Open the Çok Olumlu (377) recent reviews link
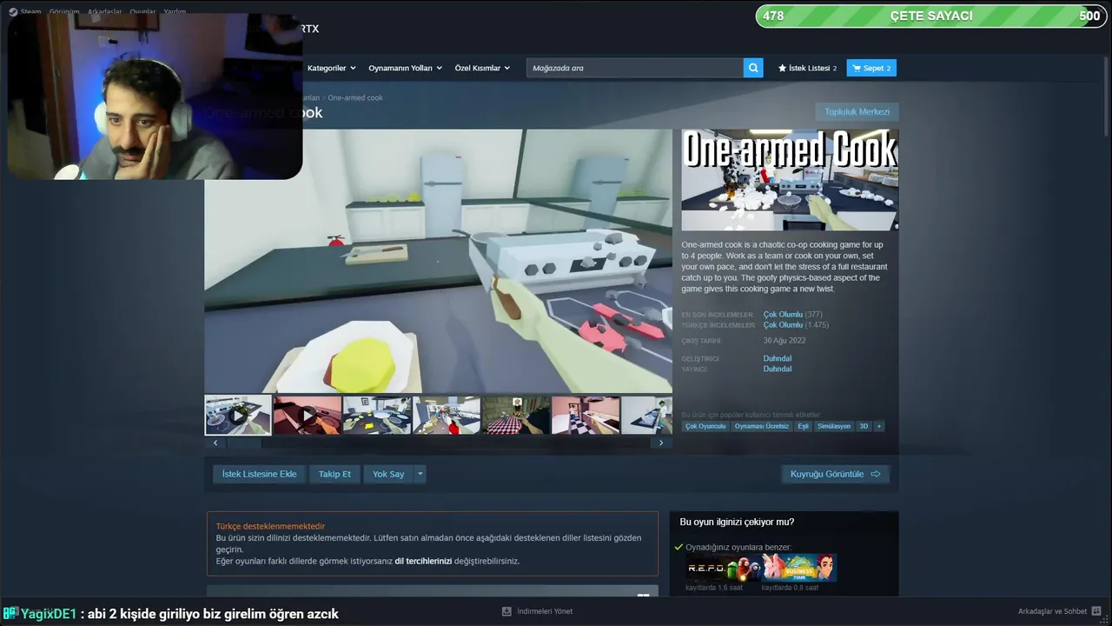The image size is (1112, 626). click(793, 315)
